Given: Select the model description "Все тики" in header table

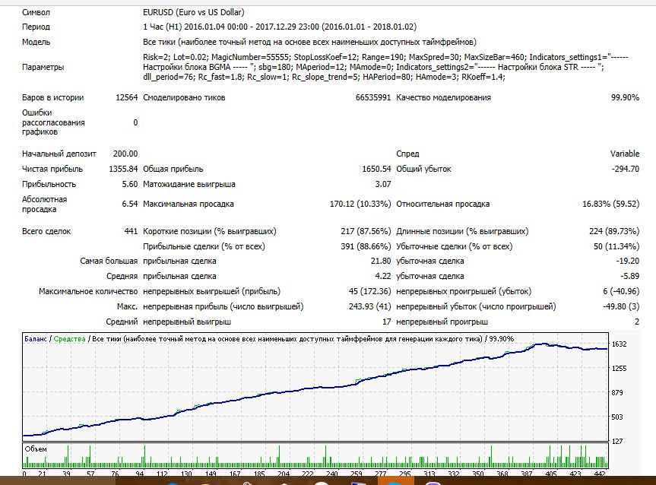Looking at the screenshot, I should (309, 42).
